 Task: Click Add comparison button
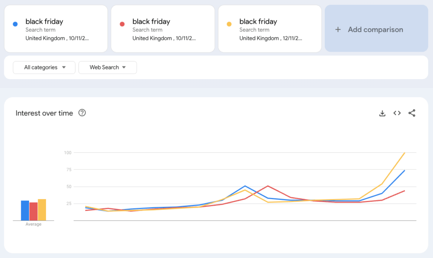pyautogui.click(x=376, y=30)
